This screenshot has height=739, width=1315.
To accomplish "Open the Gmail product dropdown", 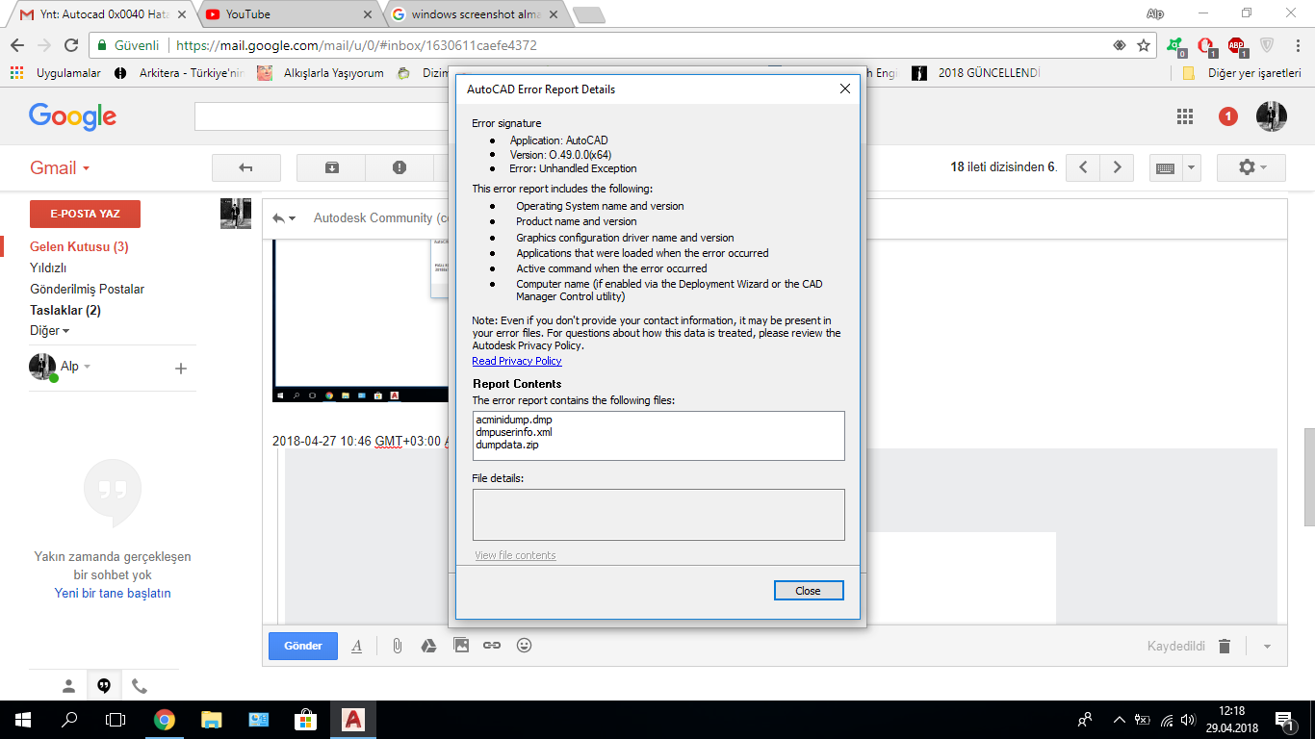I will [x=60, y=167].
